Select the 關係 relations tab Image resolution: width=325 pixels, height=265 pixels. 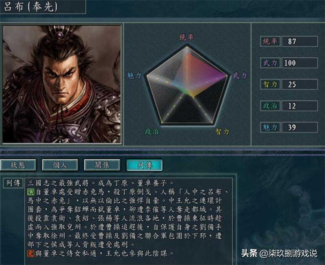(x=102, y=165)
